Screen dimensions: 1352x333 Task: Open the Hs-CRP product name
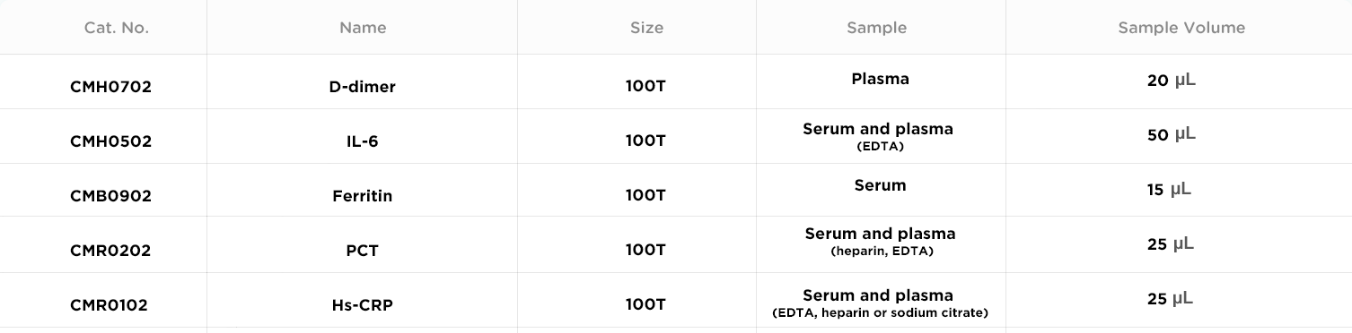363,304
